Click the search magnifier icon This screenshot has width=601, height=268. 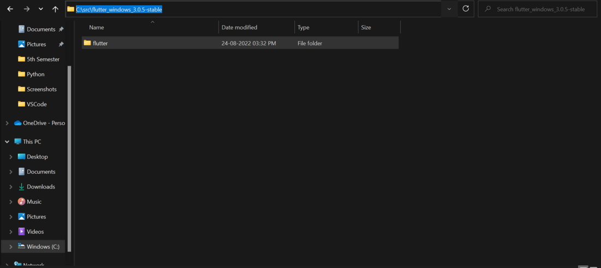coord(487,9)
